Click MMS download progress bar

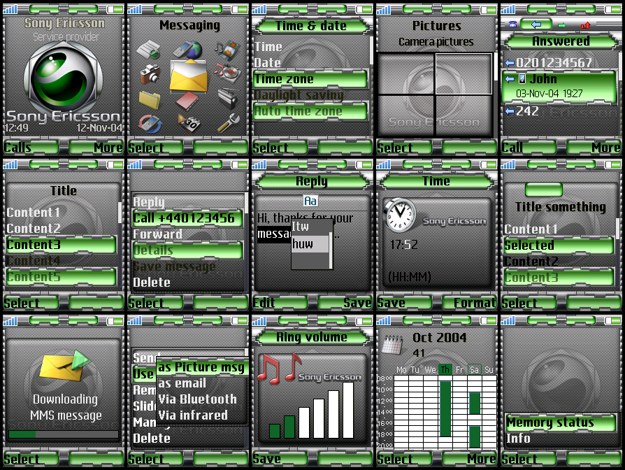(64, 434)
